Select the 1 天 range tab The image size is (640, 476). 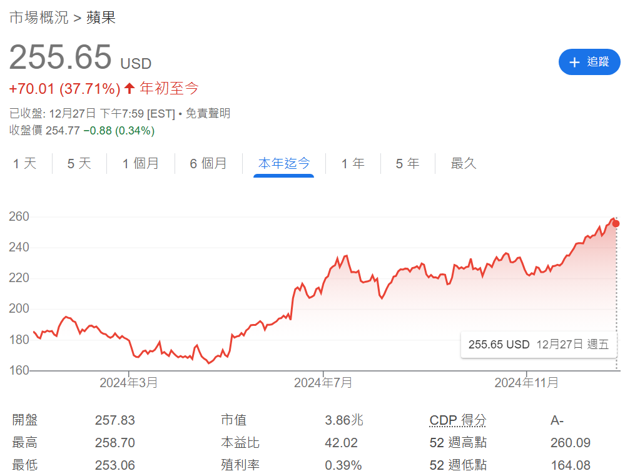click(25, 163)
